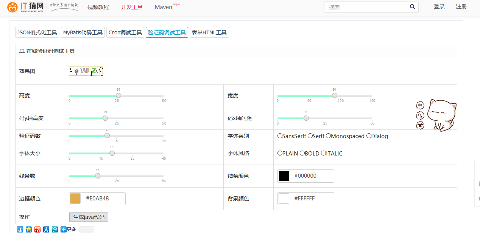Viewport: 480px width, 234px height.
Task: Share via the Tencent Weibo icon
Action: tap(55, 229)
